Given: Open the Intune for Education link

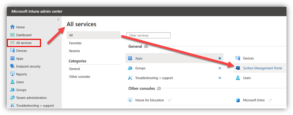Looking at the screenshot, I should click(150, 100).
